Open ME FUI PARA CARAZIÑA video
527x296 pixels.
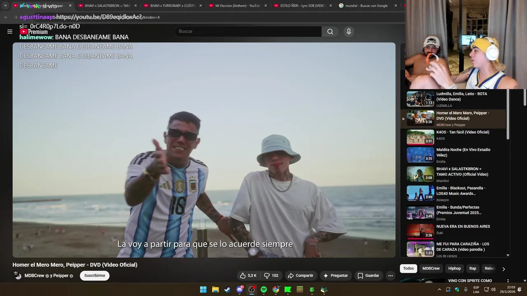[453, 249]
